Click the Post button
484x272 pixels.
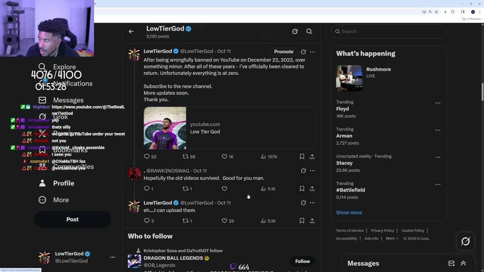73,219
